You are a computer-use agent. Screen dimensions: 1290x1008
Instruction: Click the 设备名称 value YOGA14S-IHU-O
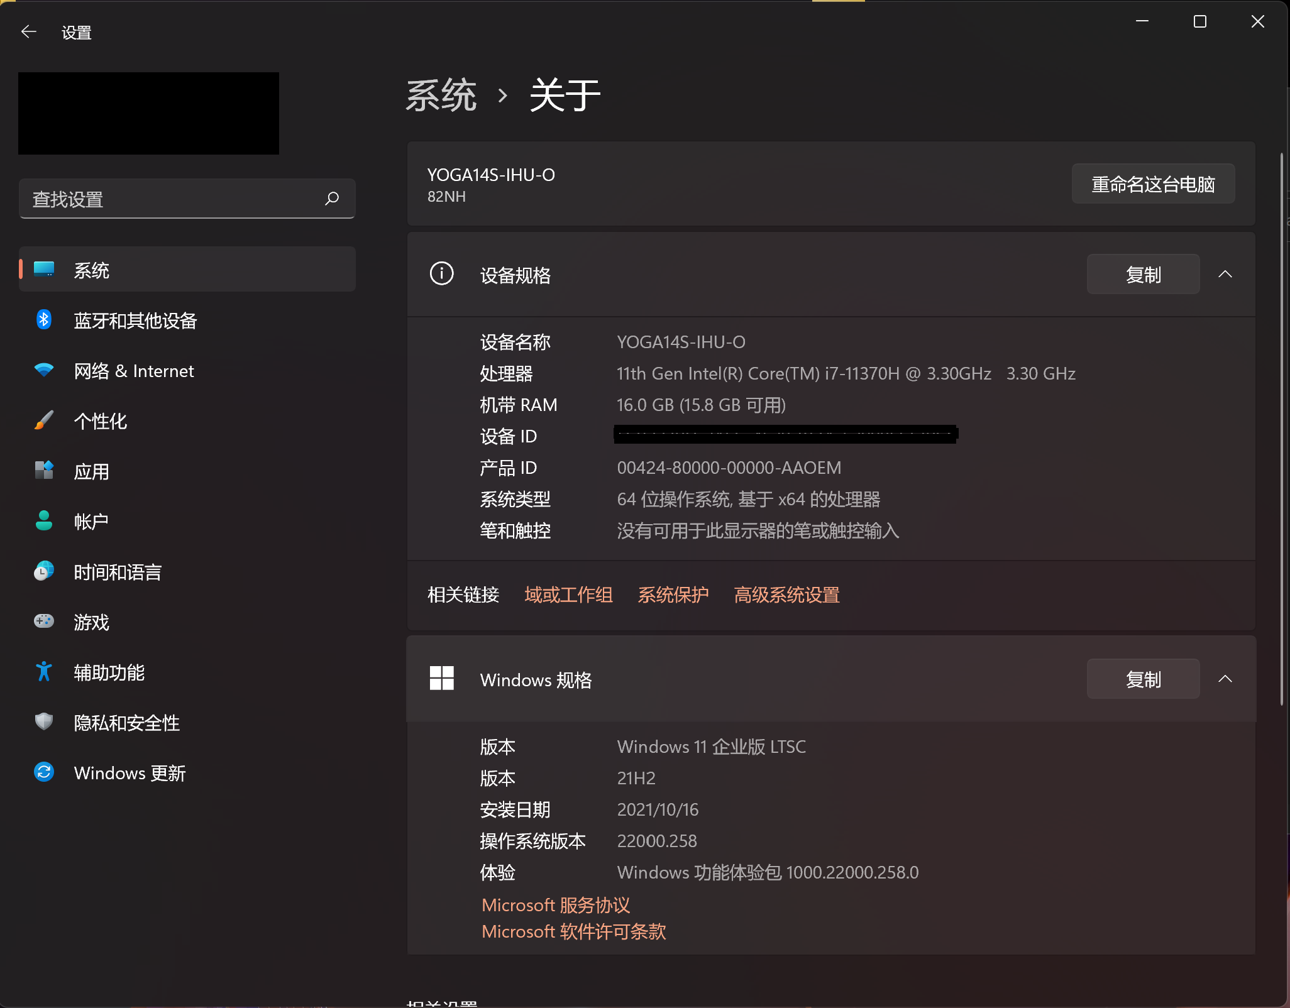tap(681, 342)
